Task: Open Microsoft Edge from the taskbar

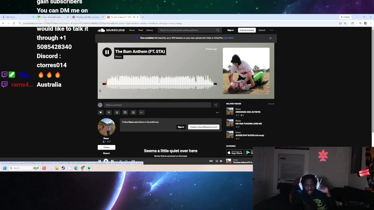Action: [x=76, y=168]
